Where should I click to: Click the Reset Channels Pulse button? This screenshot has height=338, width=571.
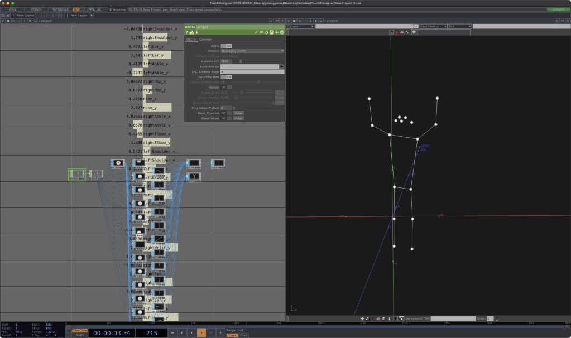[x=238, y=113]
